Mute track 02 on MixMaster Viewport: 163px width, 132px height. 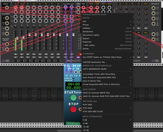coord(22,54)
